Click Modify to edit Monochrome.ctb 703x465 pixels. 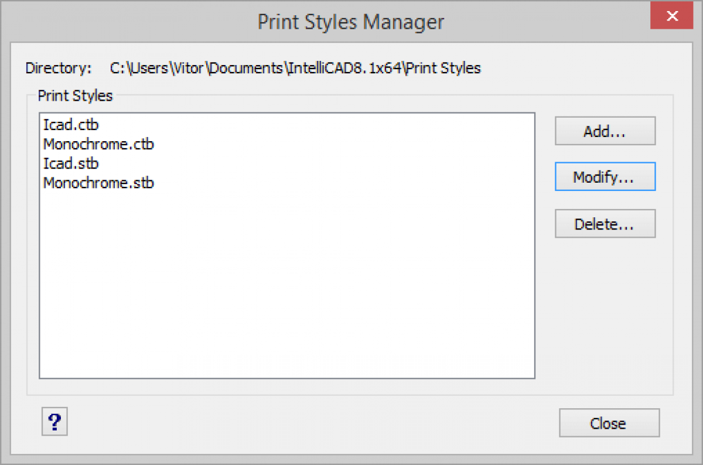tap(605, 176)
